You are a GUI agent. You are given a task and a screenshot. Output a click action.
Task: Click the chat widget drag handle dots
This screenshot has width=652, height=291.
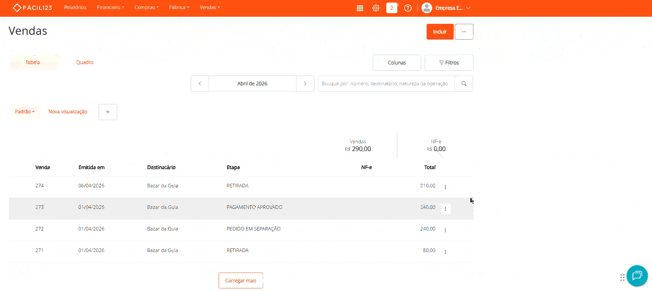pyautogui.click(x=622, y=277)
